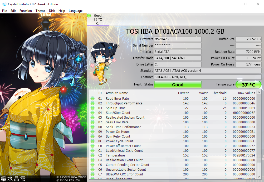Click the status icon for Reallocation Event Count
The image size is (264, 182).
(92, 160)
